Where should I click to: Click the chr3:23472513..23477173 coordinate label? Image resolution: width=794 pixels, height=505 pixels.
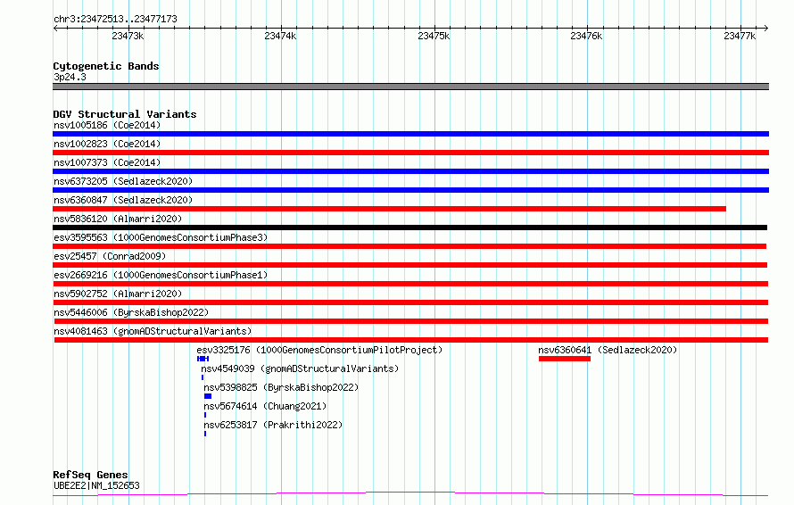[115, 20]
